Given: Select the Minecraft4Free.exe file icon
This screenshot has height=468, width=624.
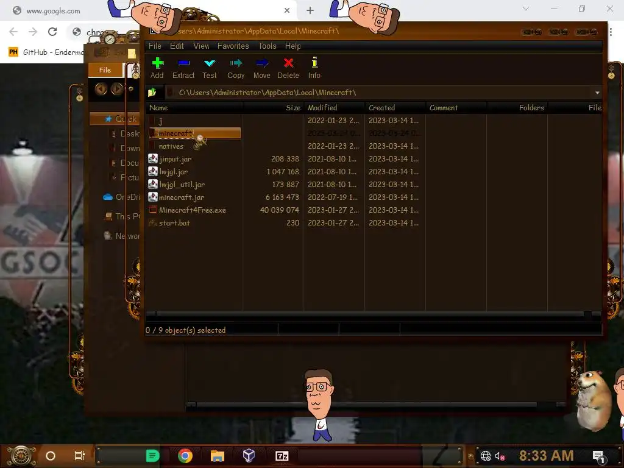Looking at the screenshot, I should coord(153,210).
